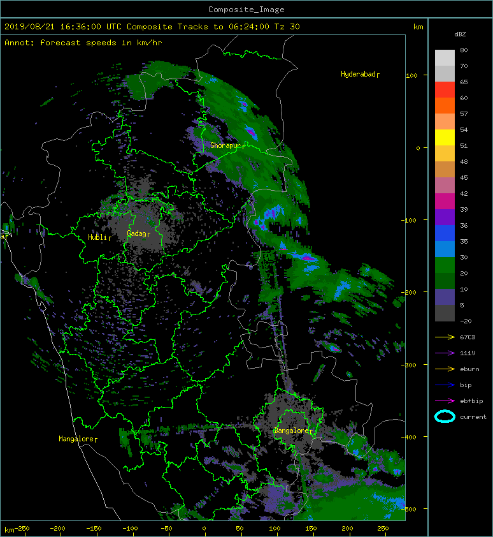
Task: Click the cyan current ellipse legend icon
Action: pyautogui.click(x=445, y=416)
